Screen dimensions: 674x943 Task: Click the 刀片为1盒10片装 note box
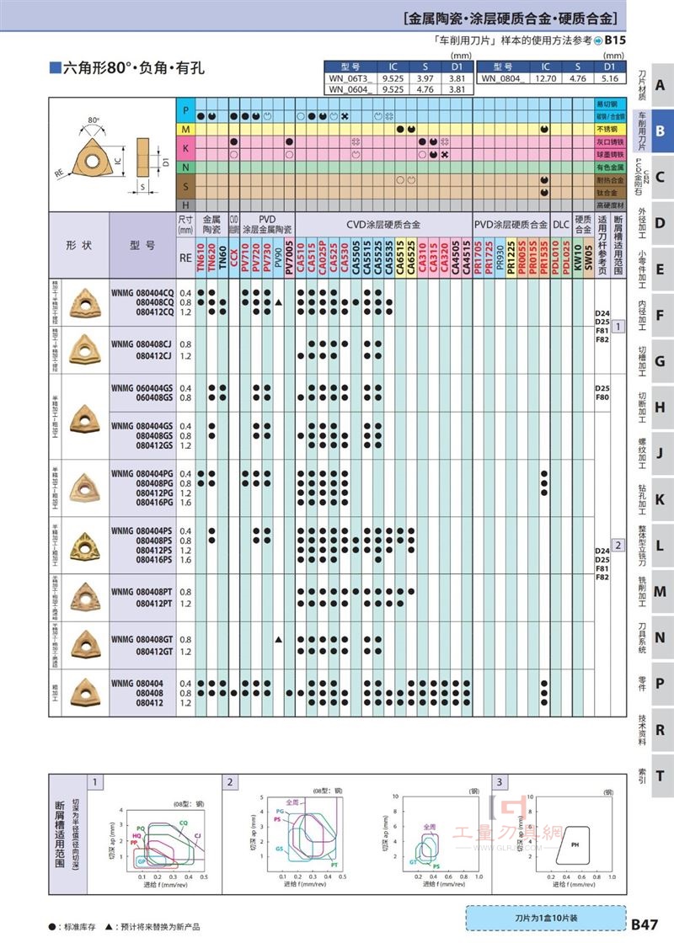pos(545,918)
